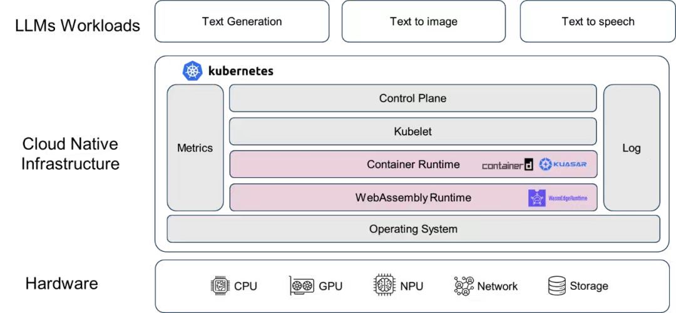This screenshot has width=676, height=313.
Task: Select the Text to speech box
Action: pos(598,21)
